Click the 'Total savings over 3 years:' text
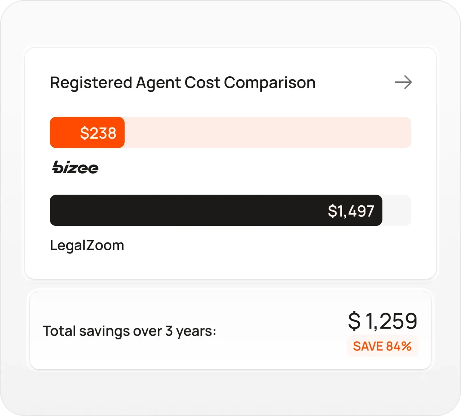 [129, 331]
